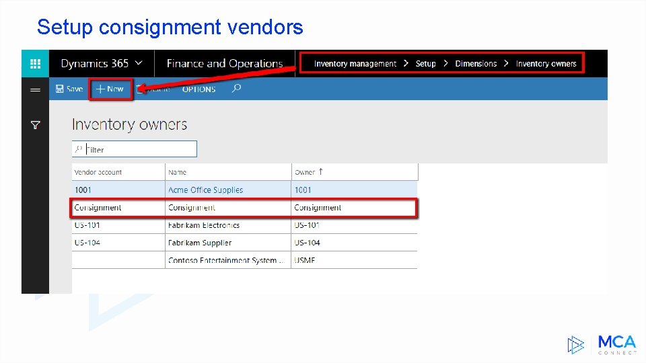Click the Dimensions breadcrumb
The image size is (646, 363).
pos(476,64)
